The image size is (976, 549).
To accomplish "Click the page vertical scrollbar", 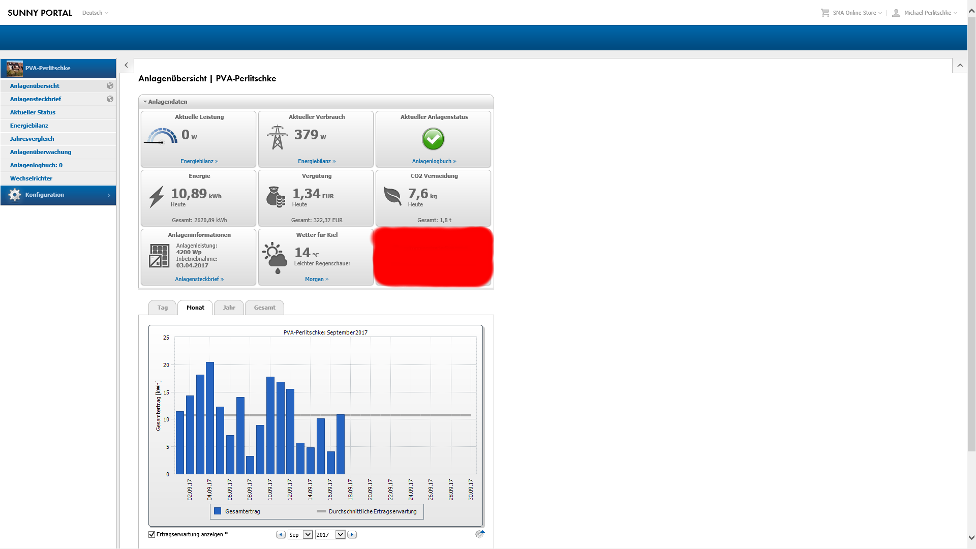I will (x=971, y=234).
